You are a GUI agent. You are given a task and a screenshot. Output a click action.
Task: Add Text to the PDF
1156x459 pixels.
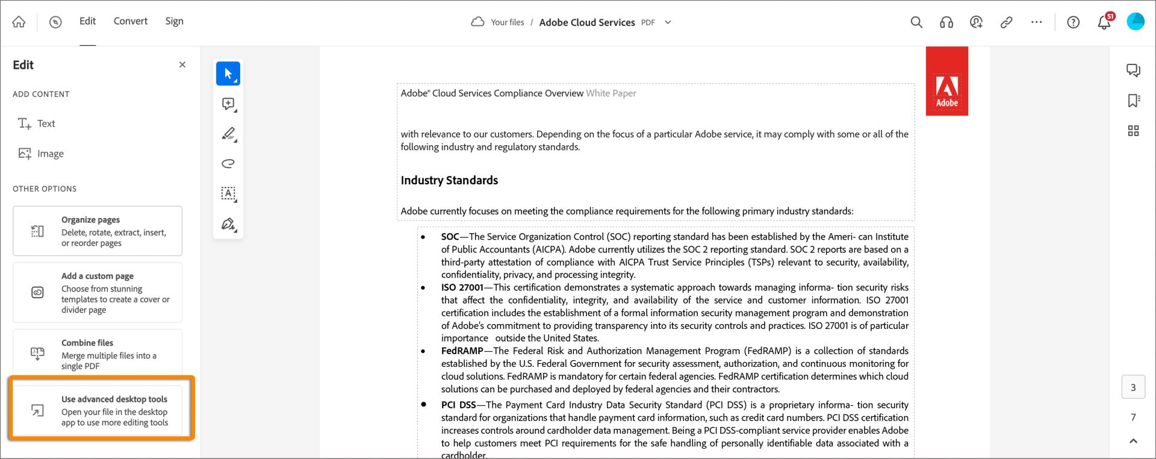pos(37,123)
